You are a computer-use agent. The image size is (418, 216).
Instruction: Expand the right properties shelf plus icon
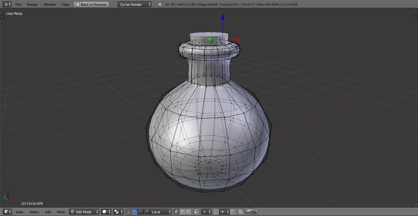[416, 17]
